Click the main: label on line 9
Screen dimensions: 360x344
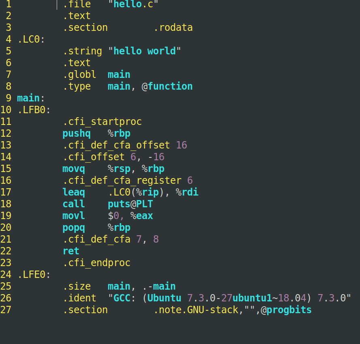[30, 98]
